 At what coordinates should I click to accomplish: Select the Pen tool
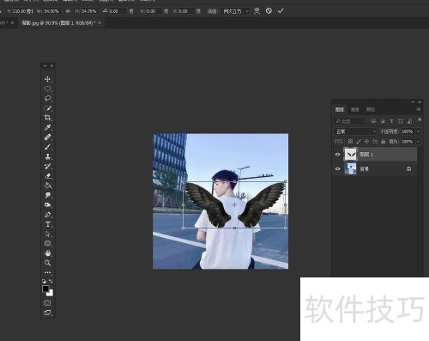click(47, 215)
